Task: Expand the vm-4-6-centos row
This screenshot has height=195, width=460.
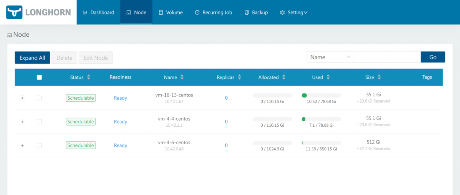Action: click(x=22, y=146)
